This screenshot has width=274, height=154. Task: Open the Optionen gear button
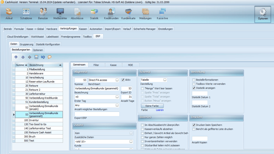[x=263, y=14]
